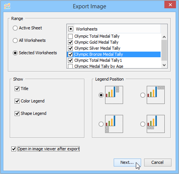This screenshot has height=174, width=179.
Task: Choose the All Worksheets radio option
Action: [x=15, y=40]
